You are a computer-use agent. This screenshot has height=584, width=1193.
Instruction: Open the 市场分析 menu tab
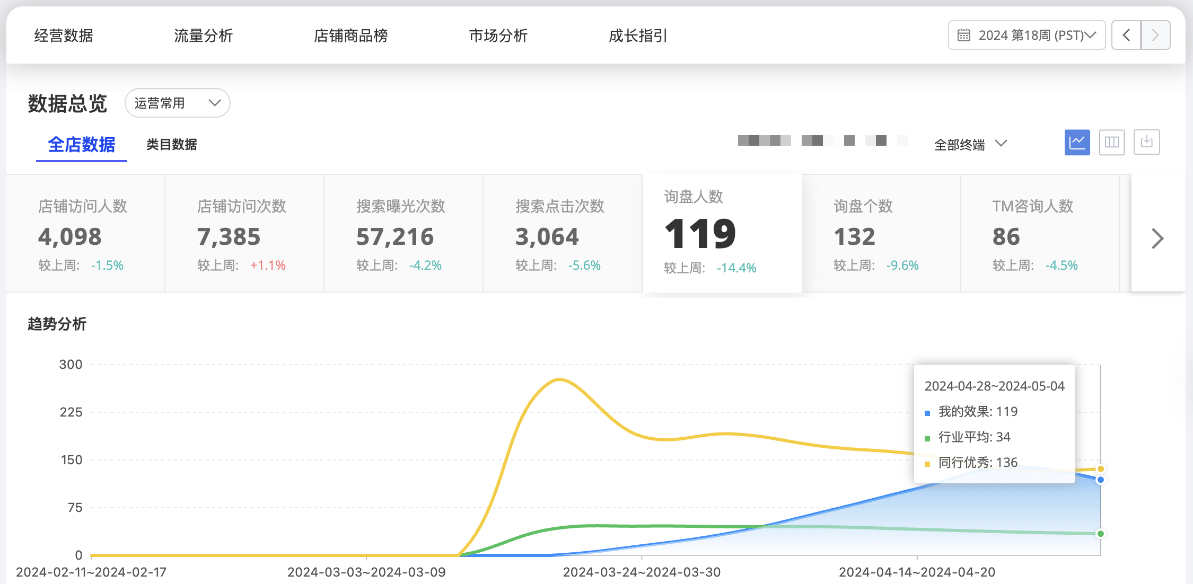(x=498, y=36)
